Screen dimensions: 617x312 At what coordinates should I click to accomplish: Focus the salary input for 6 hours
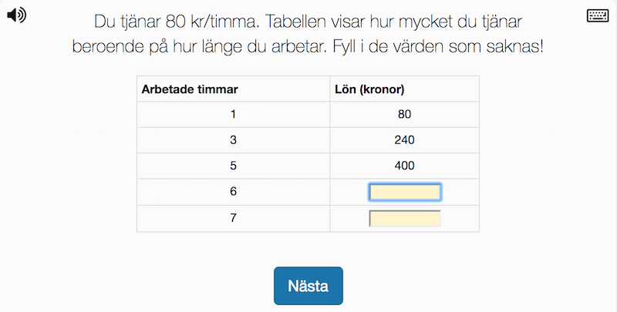(x=404, y=192)
